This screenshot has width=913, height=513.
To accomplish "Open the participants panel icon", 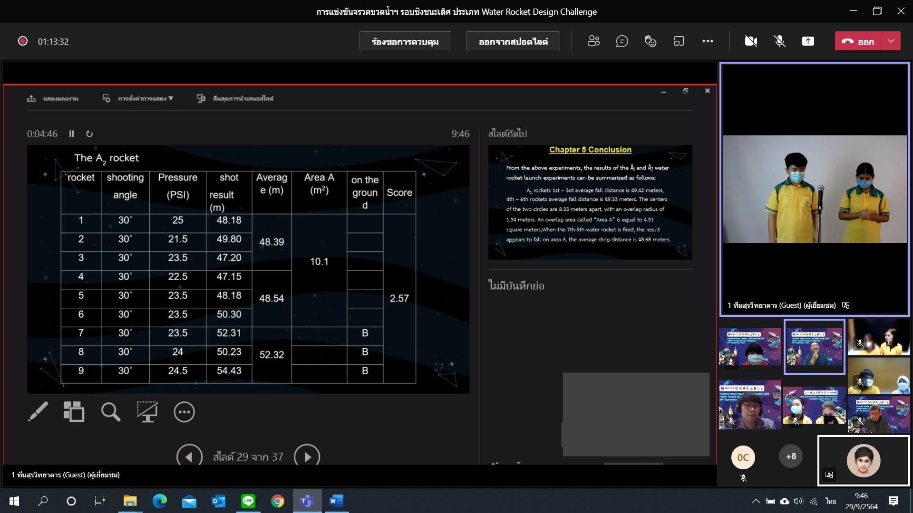I will tap(593, 41).
